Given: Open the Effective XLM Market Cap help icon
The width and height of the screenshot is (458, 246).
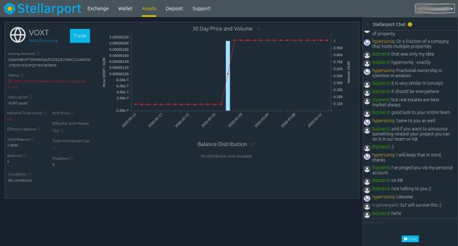Looking at the screenshot, I should point(62,131).
